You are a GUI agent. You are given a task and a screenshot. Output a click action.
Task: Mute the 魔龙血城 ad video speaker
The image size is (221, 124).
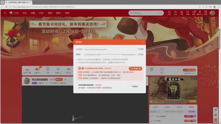151,101
